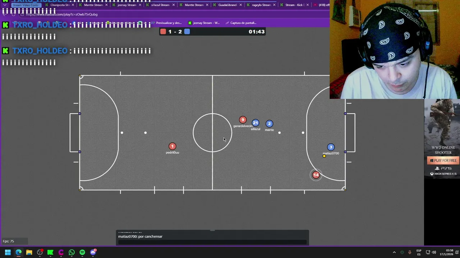
Task: Close the rageylo Stream tab
Action: tap(275, 5)
